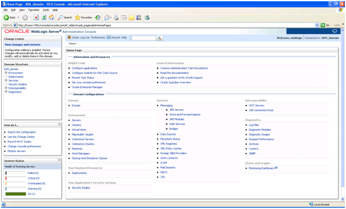The width and height of the screenshot is (346, 209).
Task: Click the Monitoring Dashboard external link icon
Action: point(276,168)
